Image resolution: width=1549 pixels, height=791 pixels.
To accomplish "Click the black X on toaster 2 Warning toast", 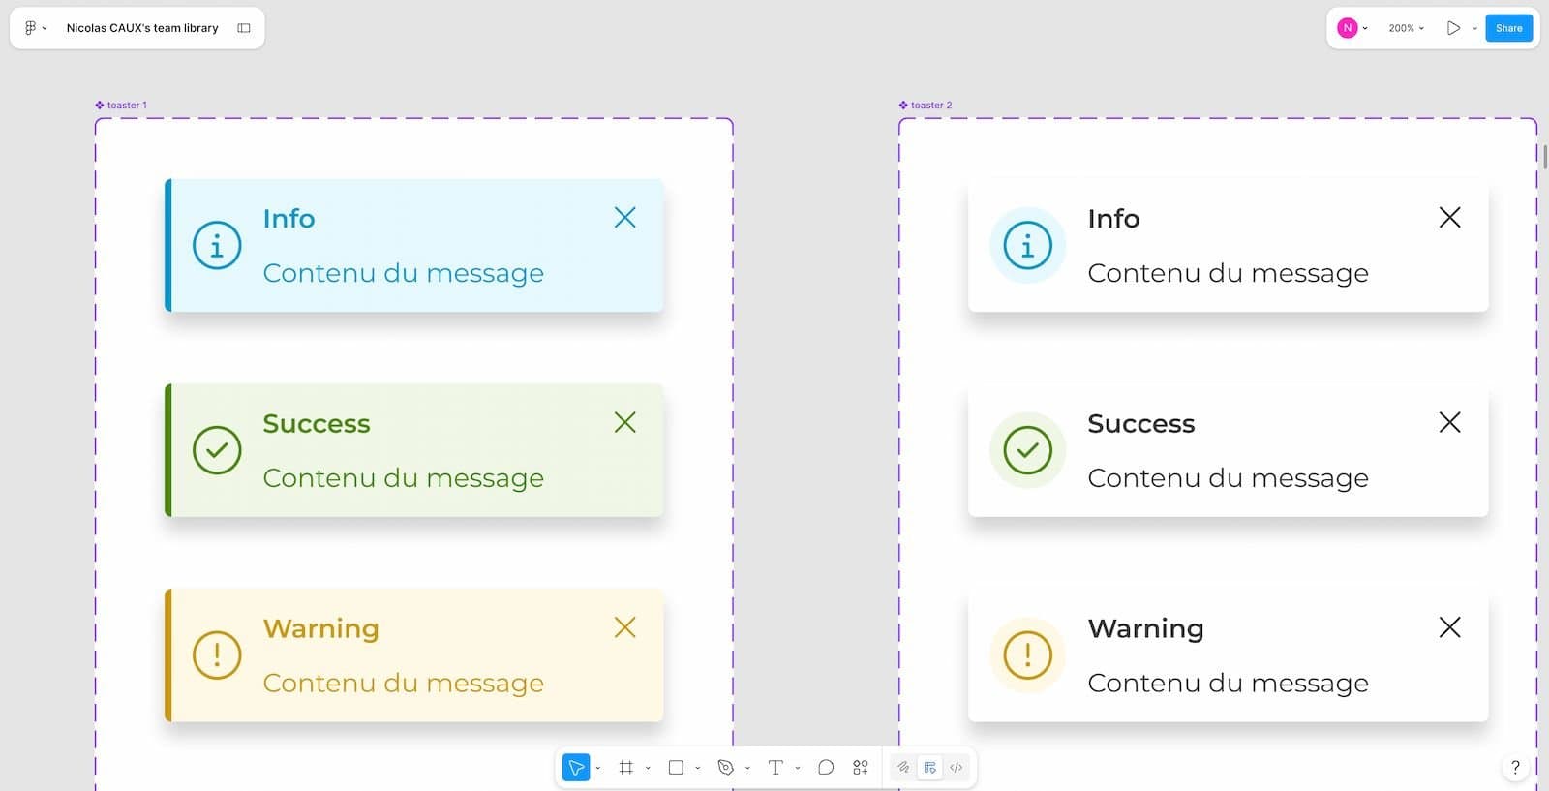I will point(1449,627).
